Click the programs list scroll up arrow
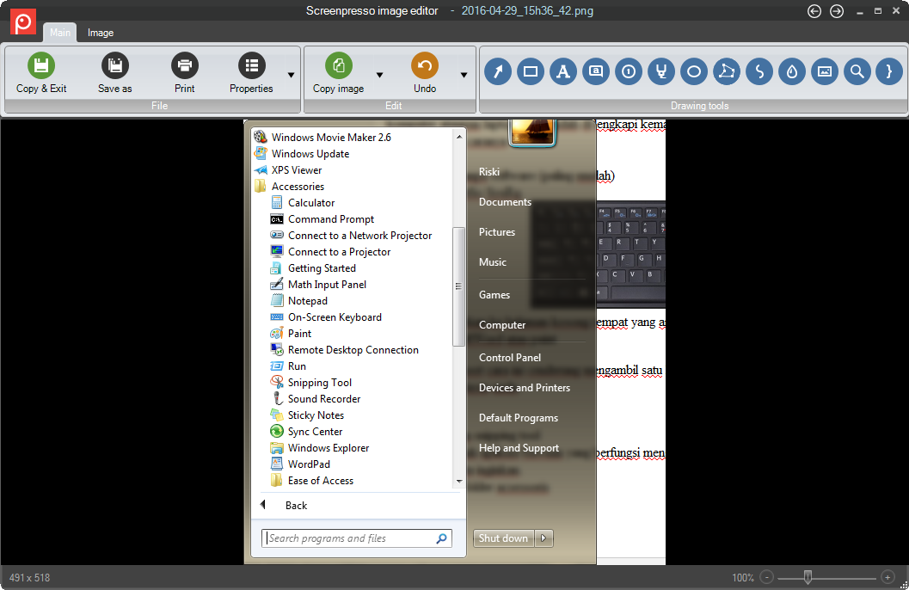Screen dimensions: 909x590 (x=458, y=137)
